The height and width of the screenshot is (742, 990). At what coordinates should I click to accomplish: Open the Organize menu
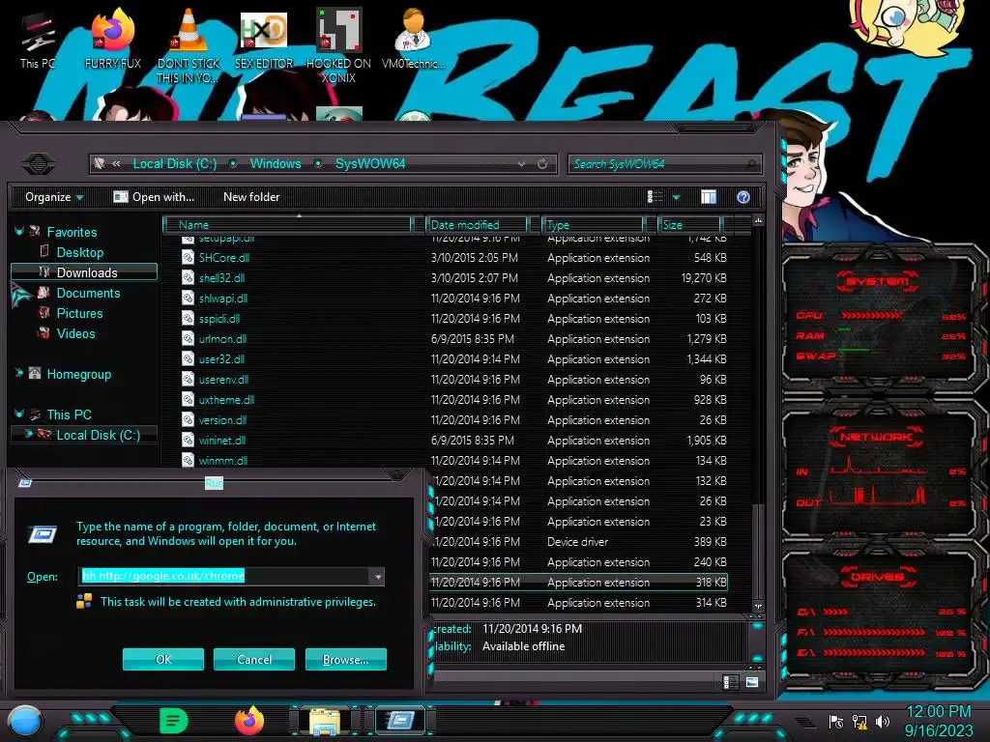[x=54, y=197]
